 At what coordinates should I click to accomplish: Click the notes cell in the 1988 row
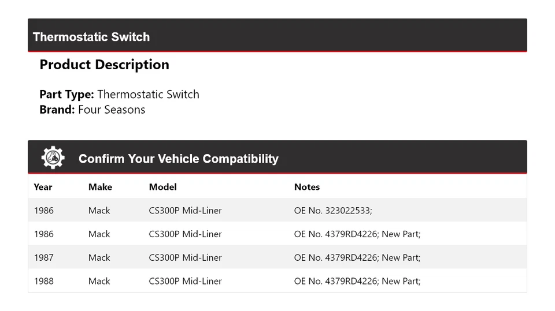coord(357,281)
